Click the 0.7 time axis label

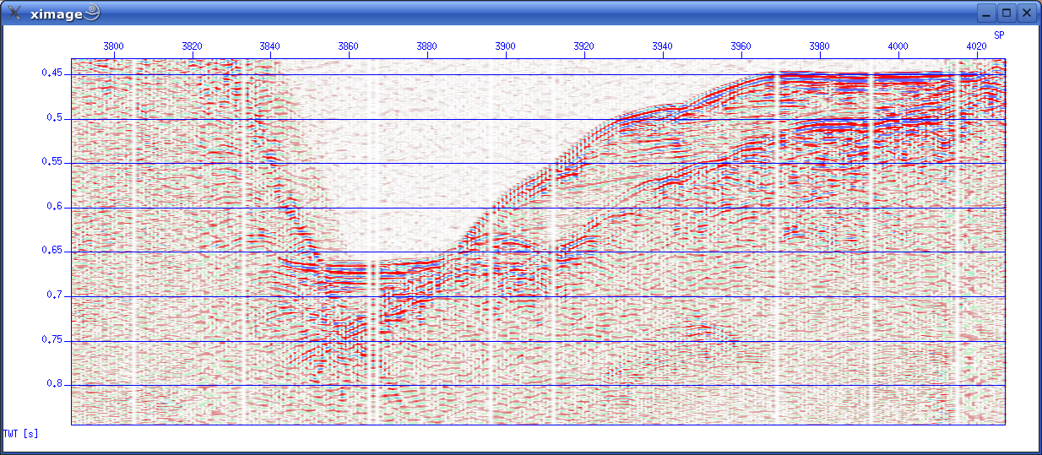(x=57, y=295)
